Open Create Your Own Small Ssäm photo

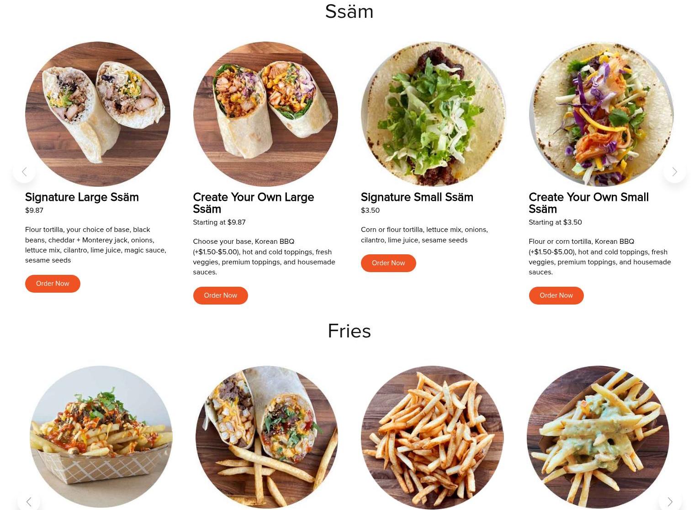point(601,114)
